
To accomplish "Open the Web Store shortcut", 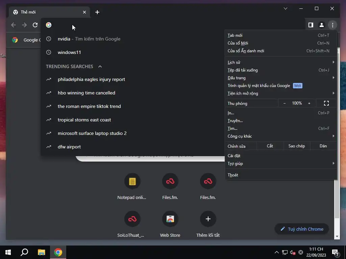I will click(170, 219).
